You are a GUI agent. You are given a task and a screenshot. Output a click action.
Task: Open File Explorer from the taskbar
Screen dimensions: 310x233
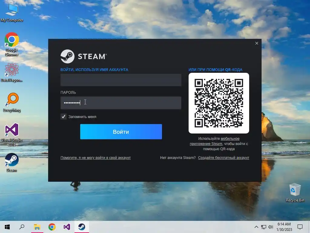(x=37, y=227)
